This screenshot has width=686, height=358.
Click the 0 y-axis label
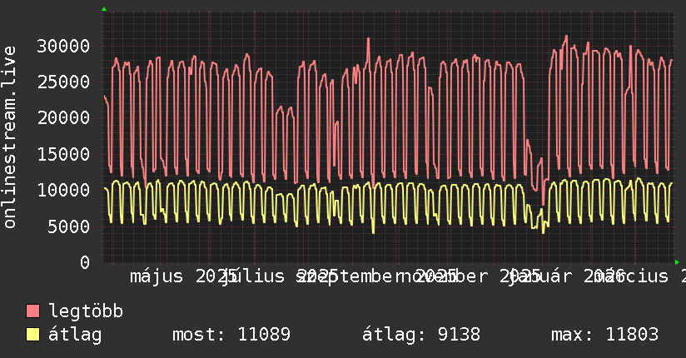85,262
